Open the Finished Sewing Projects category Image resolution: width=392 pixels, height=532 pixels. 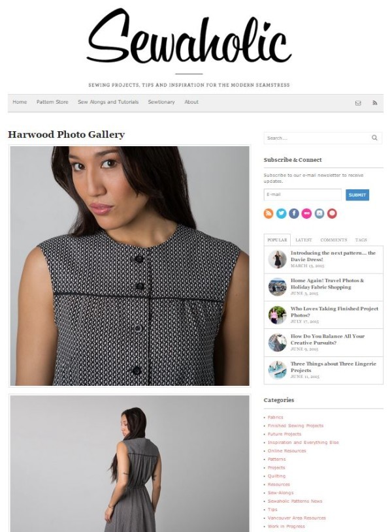295,426
